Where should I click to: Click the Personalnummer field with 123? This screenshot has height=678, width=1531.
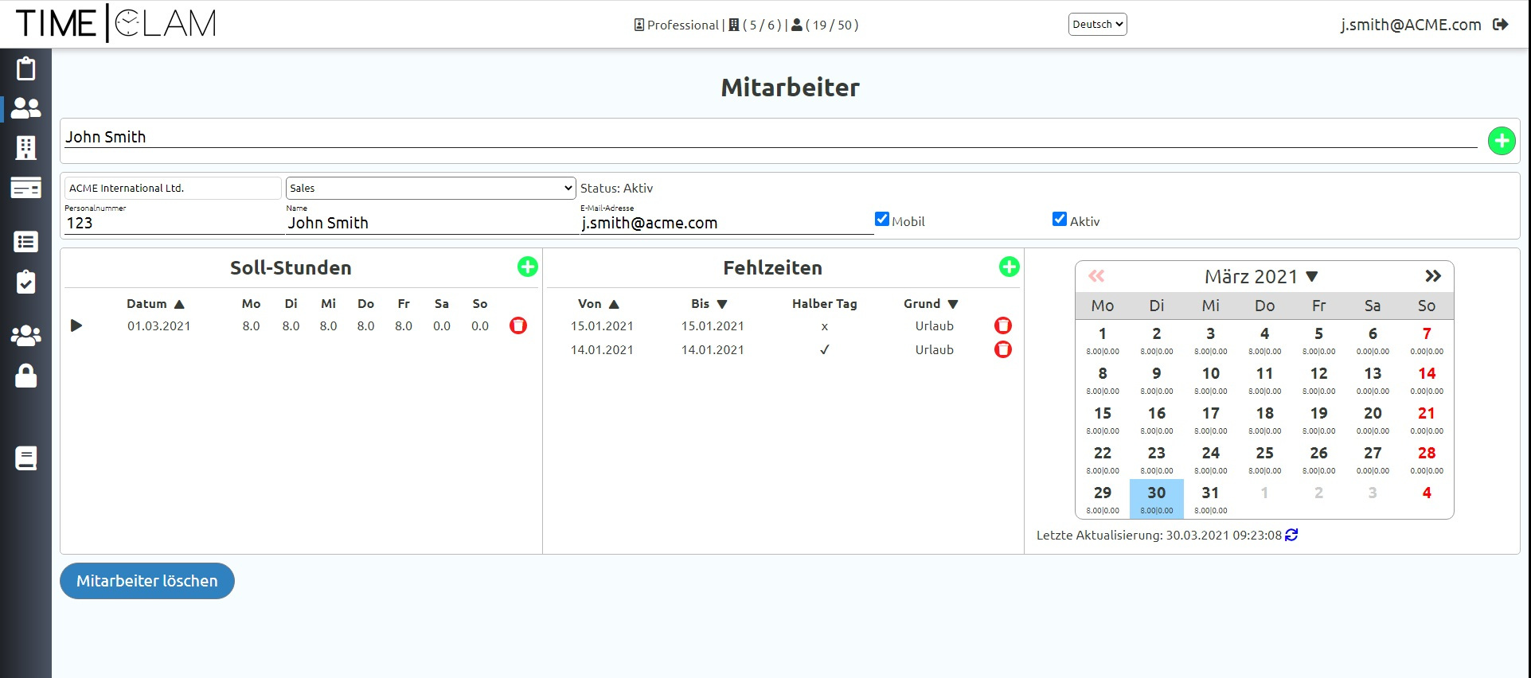tap(174, 223)
